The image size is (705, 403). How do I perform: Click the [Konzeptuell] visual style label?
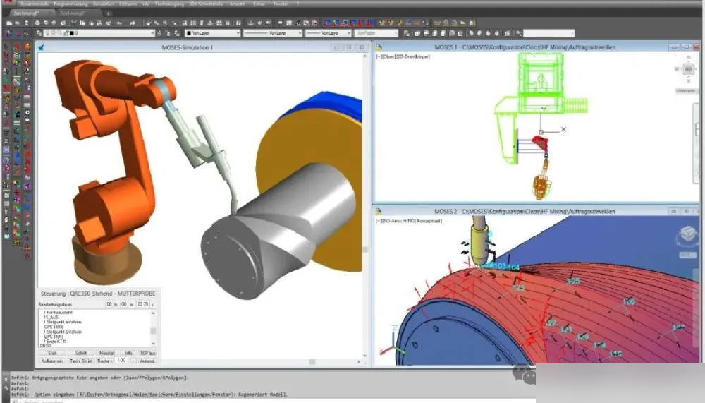coord(429,221)
